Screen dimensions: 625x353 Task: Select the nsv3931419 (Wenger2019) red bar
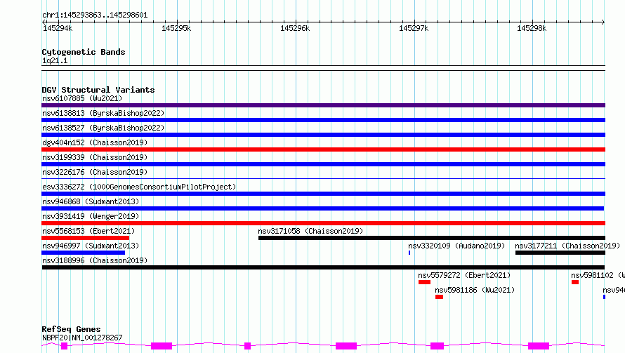[x=323, y=223]
